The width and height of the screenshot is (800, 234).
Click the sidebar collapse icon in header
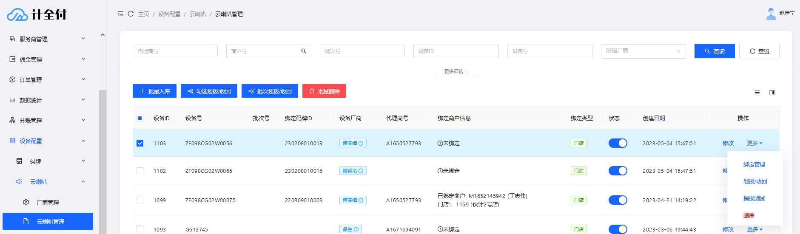click(120, 14)
